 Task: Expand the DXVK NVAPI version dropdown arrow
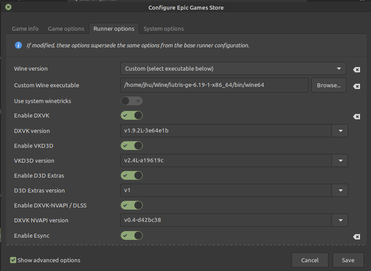[340, 220]
